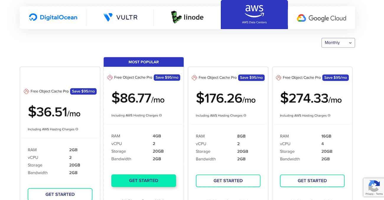Select the Vultr provider tab
The image size is (384, 200).
click(120, 17)
